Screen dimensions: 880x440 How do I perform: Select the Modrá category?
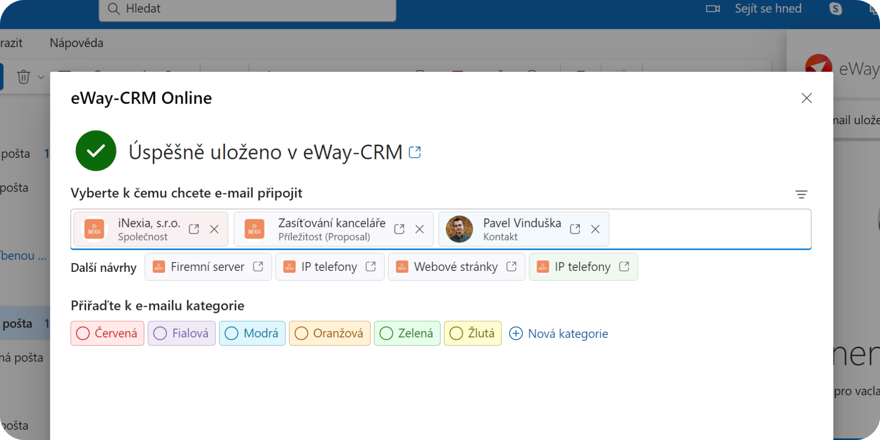pyautogui.click(x=252, y=333)
